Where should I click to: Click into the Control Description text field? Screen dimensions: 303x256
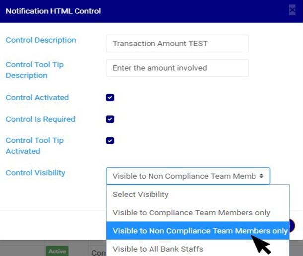tap(177, 44)
